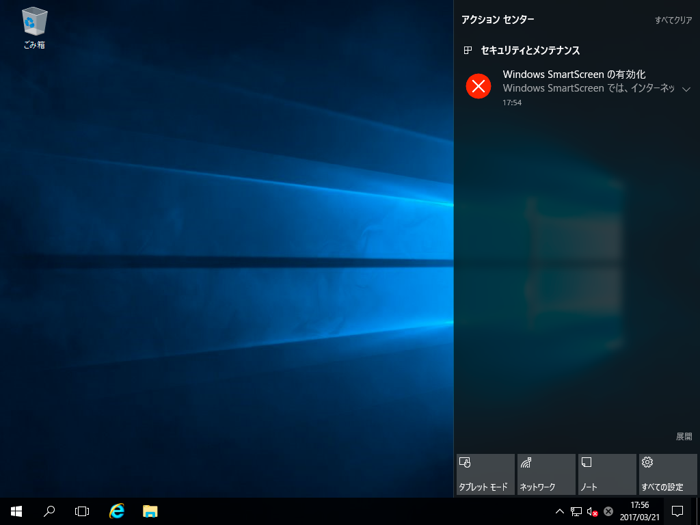The height and width of the screenshot is (525, 700).
Task: Click the muted speaker volume icon
Action: (x=592, y=511)
